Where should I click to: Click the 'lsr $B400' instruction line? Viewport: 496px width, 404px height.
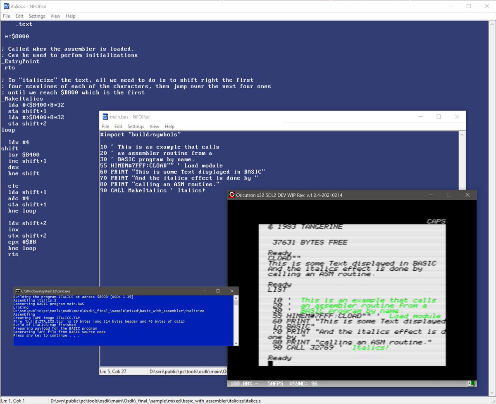coord(24,155)
